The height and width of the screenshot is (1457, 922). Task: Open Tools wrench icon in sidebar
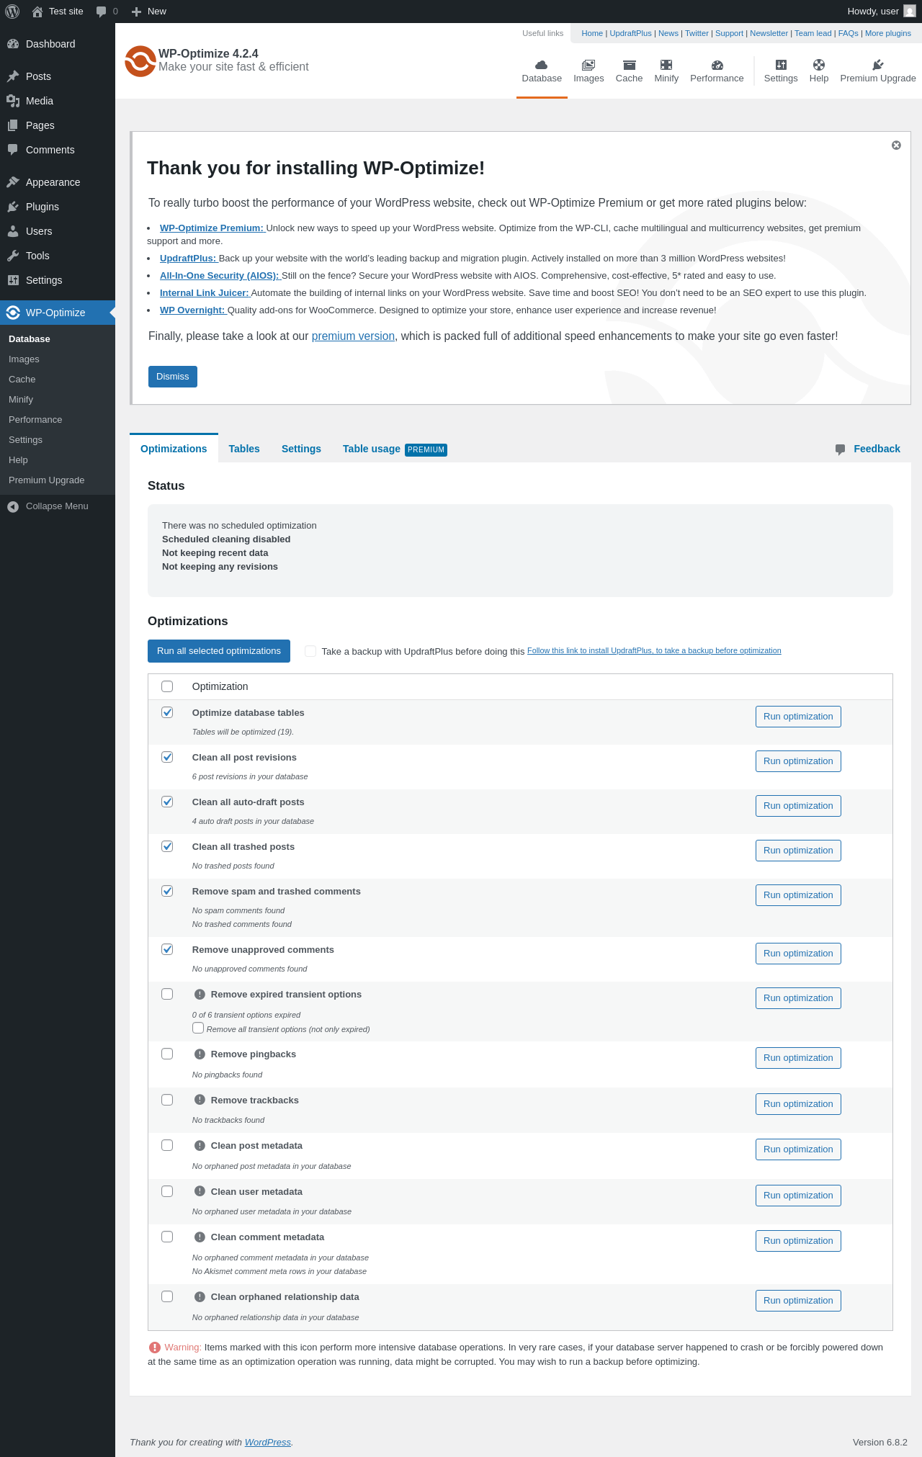pos(13,256)
